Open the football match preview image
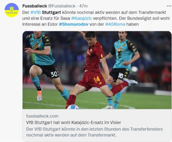172x142 pixels. 97,70
